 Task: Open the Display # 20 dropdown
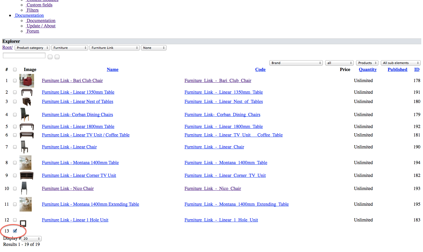(x=32, y=239)
